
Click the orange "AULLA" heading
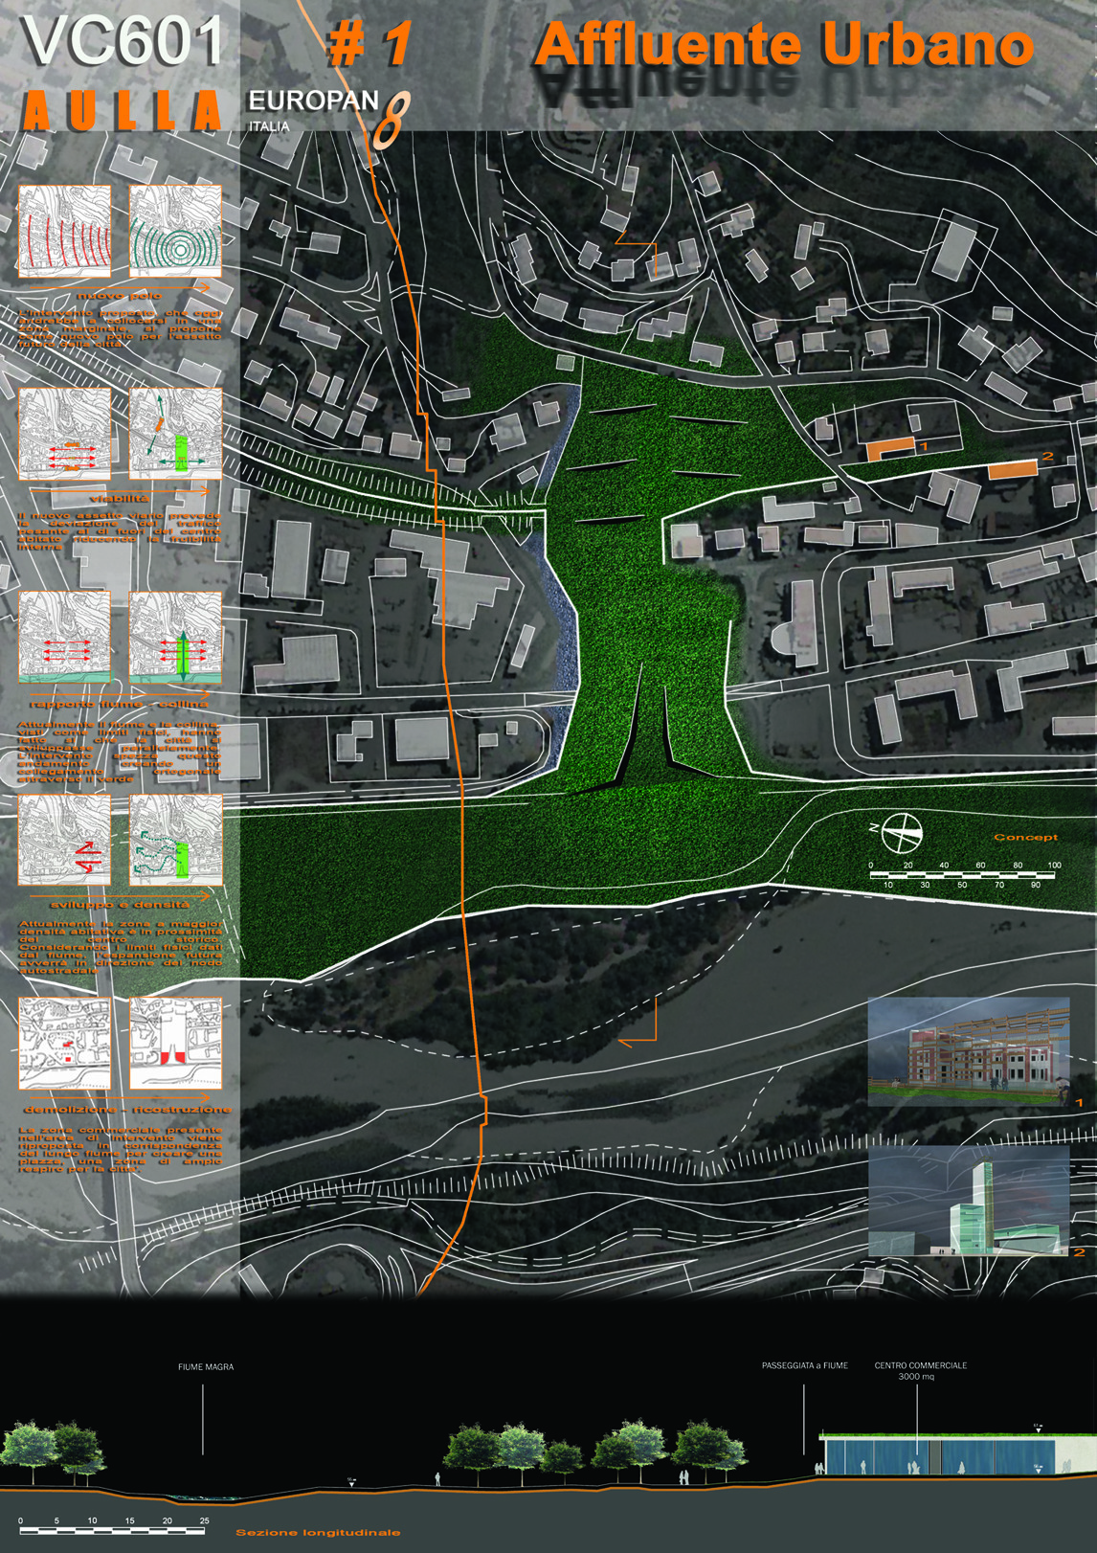coord(122,111)
